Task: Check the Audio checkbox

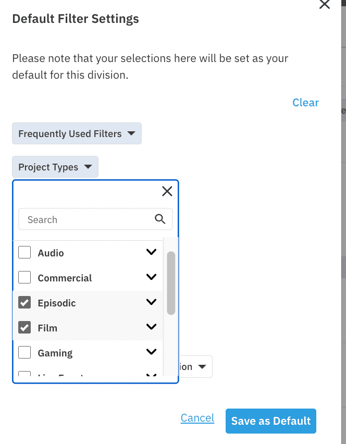Action: click(x=24, y=252)
